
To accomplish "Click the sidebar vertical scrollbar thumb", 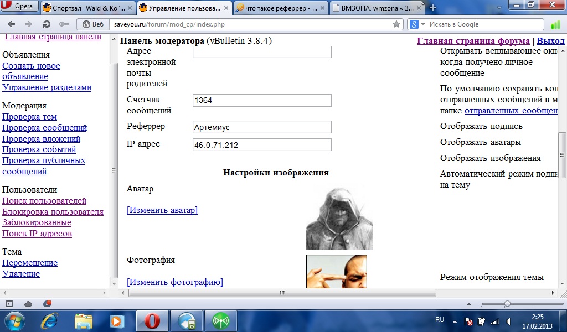I will [114, 170].
